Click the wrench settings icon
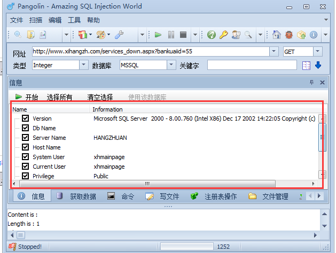The width and height of the screenshot is (336, 253). click(119, 35)
